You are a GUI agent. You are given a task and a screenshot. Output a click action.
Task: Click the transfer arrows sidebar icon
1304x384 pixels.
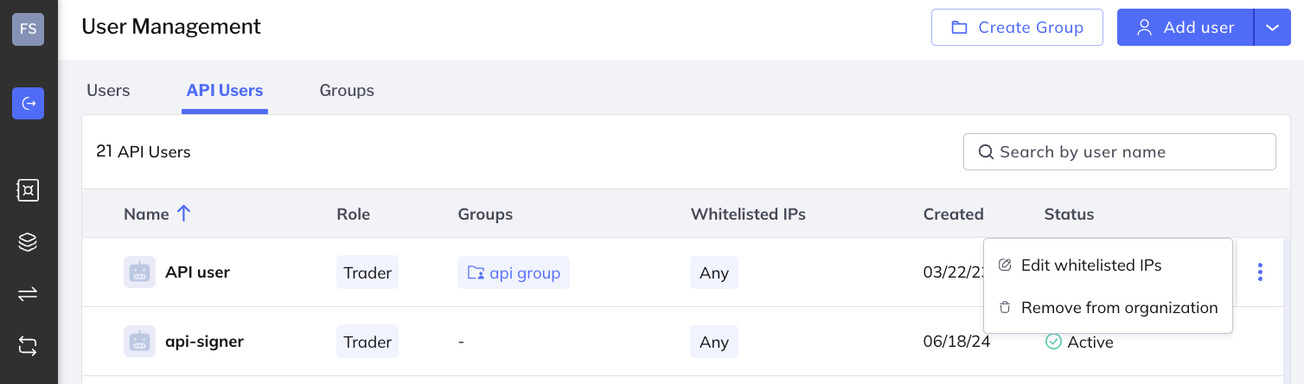click(x=28, y=294)
